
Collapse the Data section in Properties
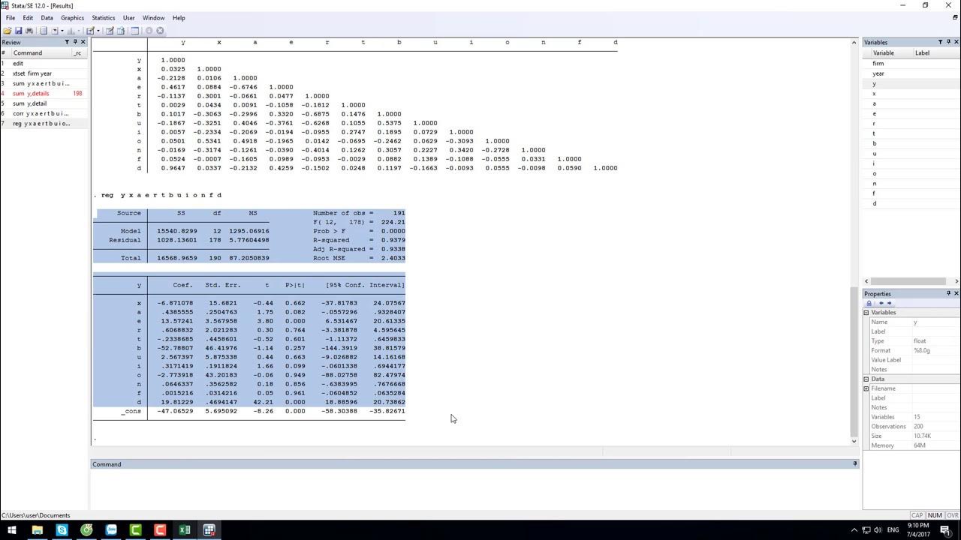tap(866, 379)
